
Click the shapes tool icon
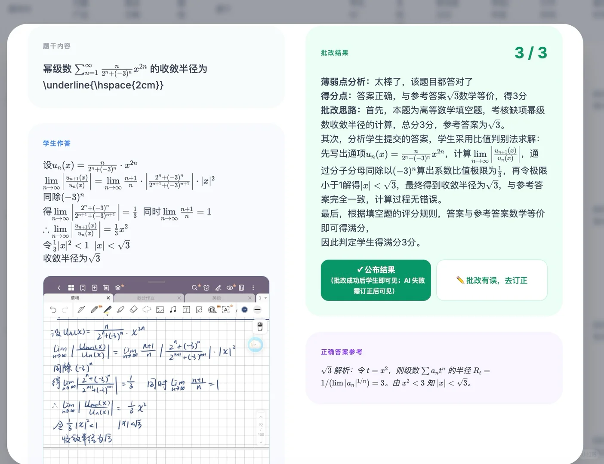pyautogui.click(x=199, y=309)
